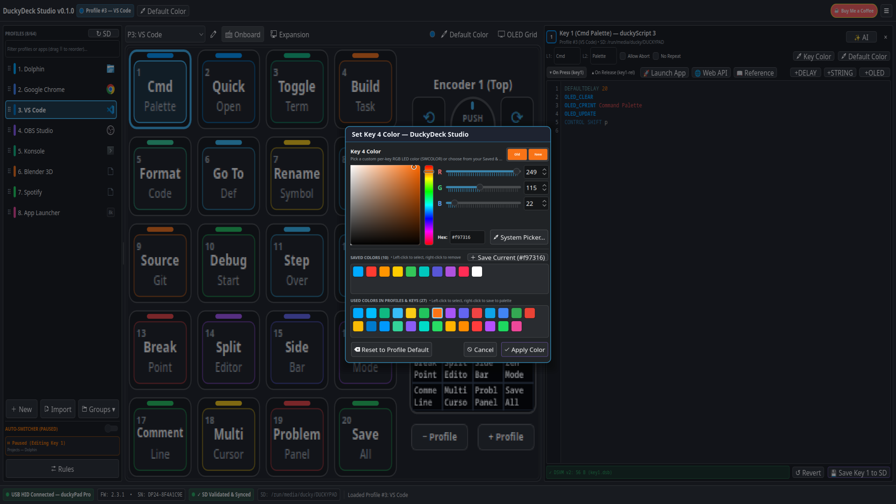896x504 pixels.
Task: Open the P3: VS Code profile dropdown
Action: tap(165, 35)
